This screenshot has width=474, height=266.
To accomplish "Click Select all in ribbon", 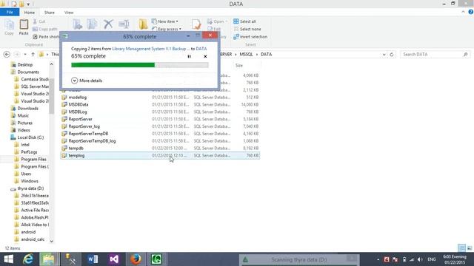I will click(x=245, y=21).
